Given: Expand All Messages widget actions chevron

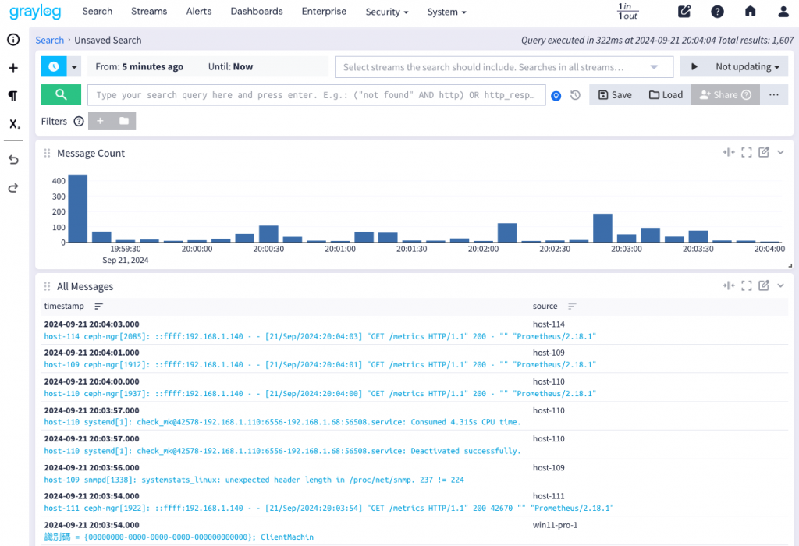Looking at the screenshot, I should click(x=780, y=285).
